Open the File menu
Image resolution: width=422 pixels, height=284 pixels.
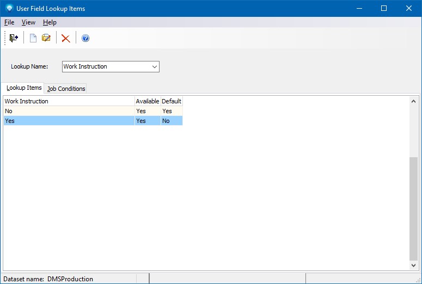(9, 22)
